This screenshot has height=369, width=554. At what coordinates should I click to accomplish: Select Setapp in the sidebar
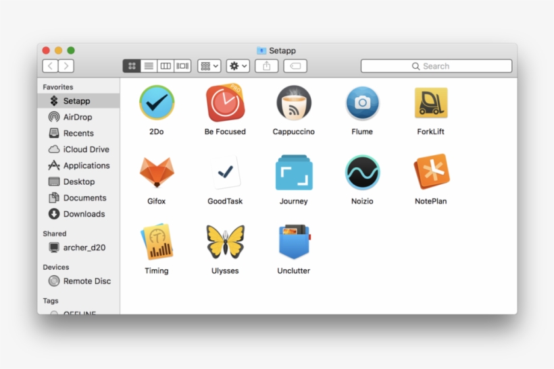click(78, 101)
